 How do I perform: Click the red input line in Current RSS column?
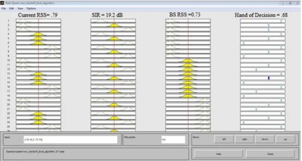coord(38,75)
